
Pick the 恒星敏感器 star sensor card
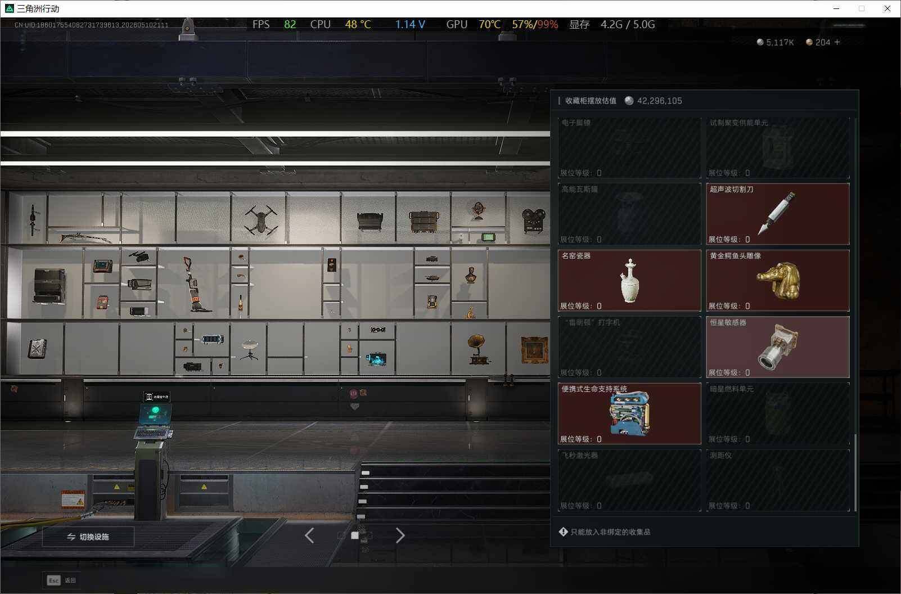click(778, 347)
